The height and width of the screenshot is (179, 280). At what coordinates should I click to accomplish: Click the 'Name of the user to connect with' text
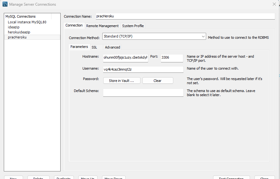pos(213,68)
